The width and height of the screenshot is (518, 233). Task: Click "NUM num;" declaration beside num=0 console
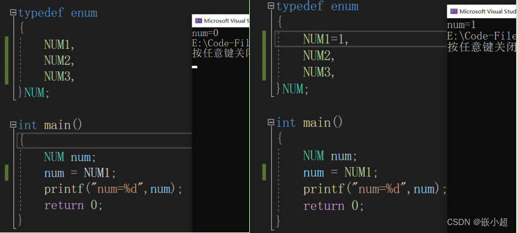[x=70, y=157]
